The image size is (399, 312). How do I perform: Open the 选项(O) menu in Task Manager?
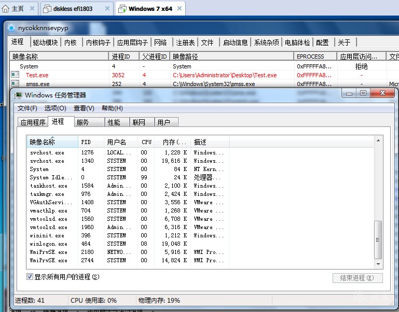(55, 108)
